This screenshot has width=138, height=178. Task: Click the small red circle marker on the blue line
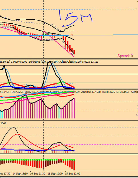tap(72, 35)
